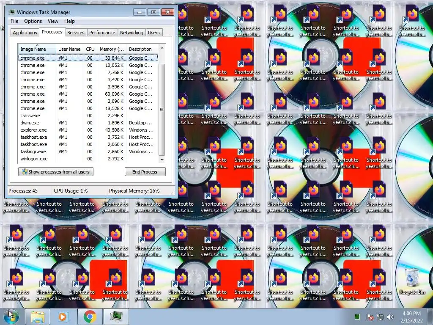Open the Help menu
The width and height of the screenshot is (433, 325).
tap(69, 21)
